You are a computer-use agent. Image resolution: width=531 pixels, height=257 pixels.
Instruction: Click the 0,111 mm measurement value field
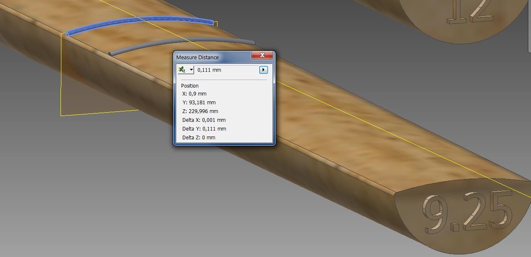point(226,70)
